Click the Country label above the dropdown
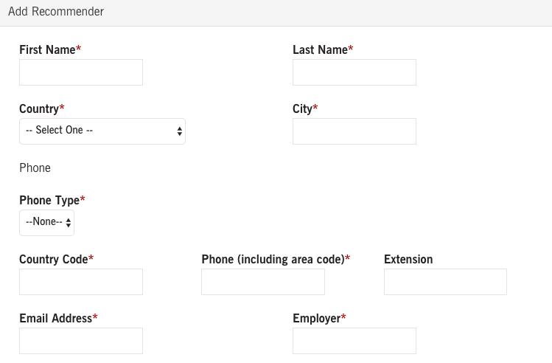The image size is (552, 363). click(39, 109)
